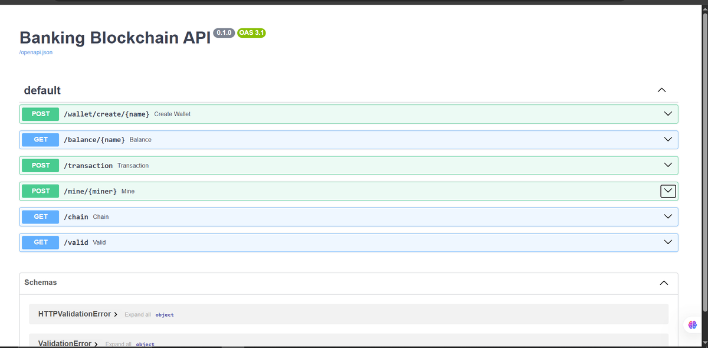Select the /mine/{miner} path text
This screenshot has width=708, height=348.
(90, 191)
